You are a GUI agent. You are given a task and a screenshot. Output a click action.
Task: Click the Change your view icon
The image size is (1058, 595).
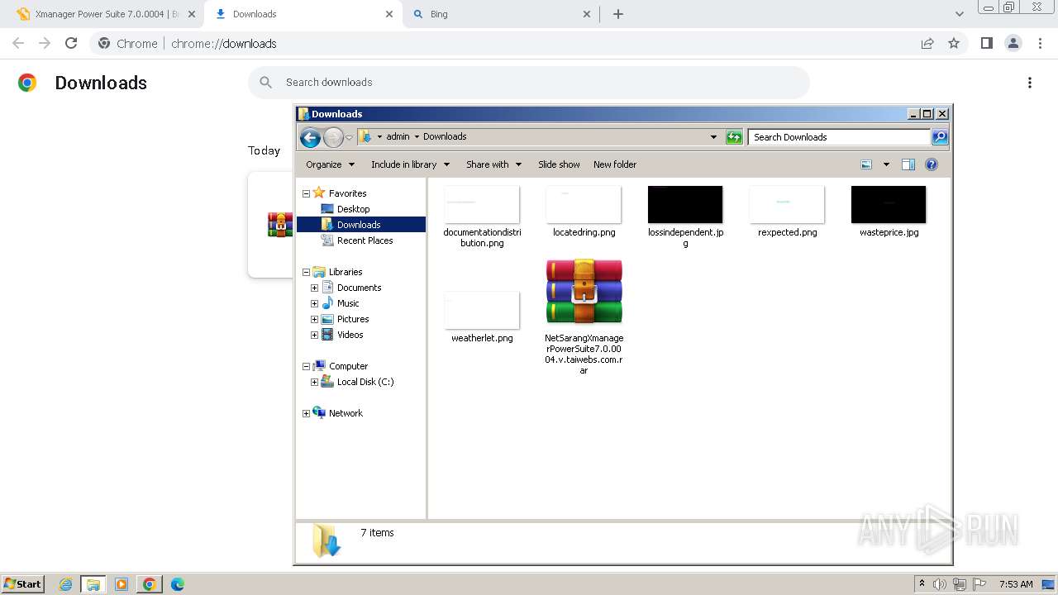click(x=866, y=164)
